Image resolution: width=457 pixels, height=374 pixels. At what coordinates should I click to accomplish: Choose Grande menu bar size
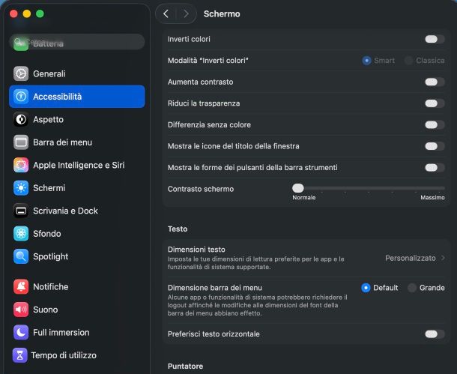tap(412, 288)
